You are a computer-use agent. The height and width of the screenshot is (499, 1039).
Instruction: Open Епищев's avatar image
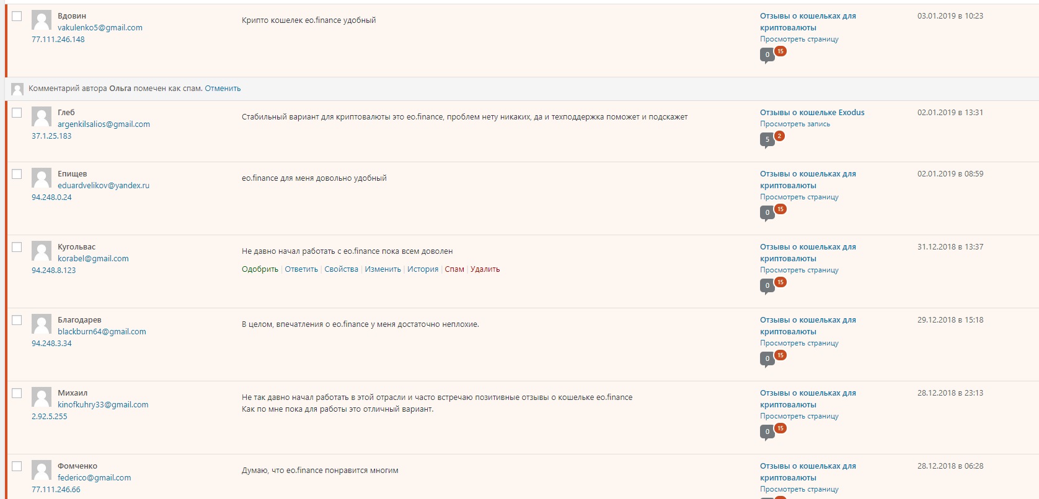[x=42, y=178]
